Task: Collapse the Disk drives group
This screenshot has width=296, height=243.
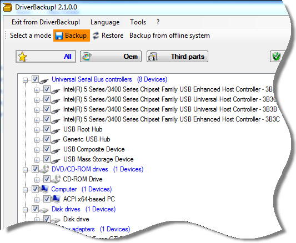Action: click(x=25, y=210)
